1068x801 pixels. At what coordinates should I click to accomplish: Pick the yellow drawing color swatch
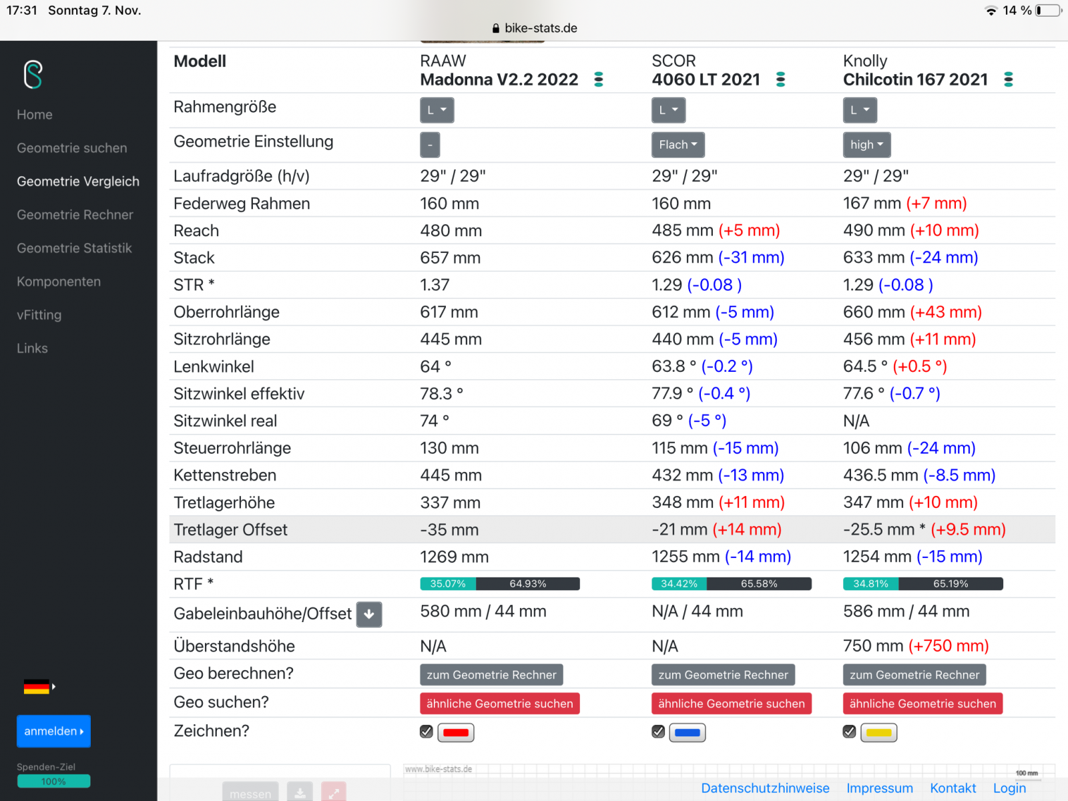(x=878, y=732)
